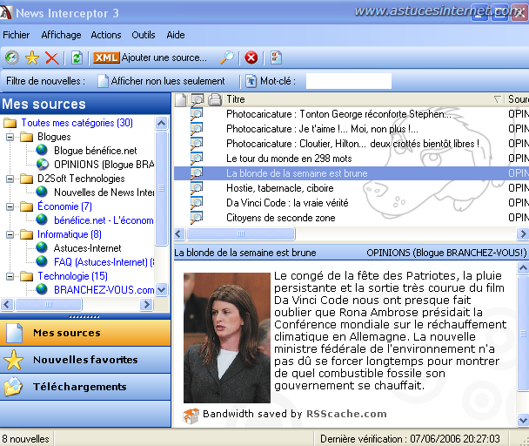Click the RSScache.com link

pos(346,414)
